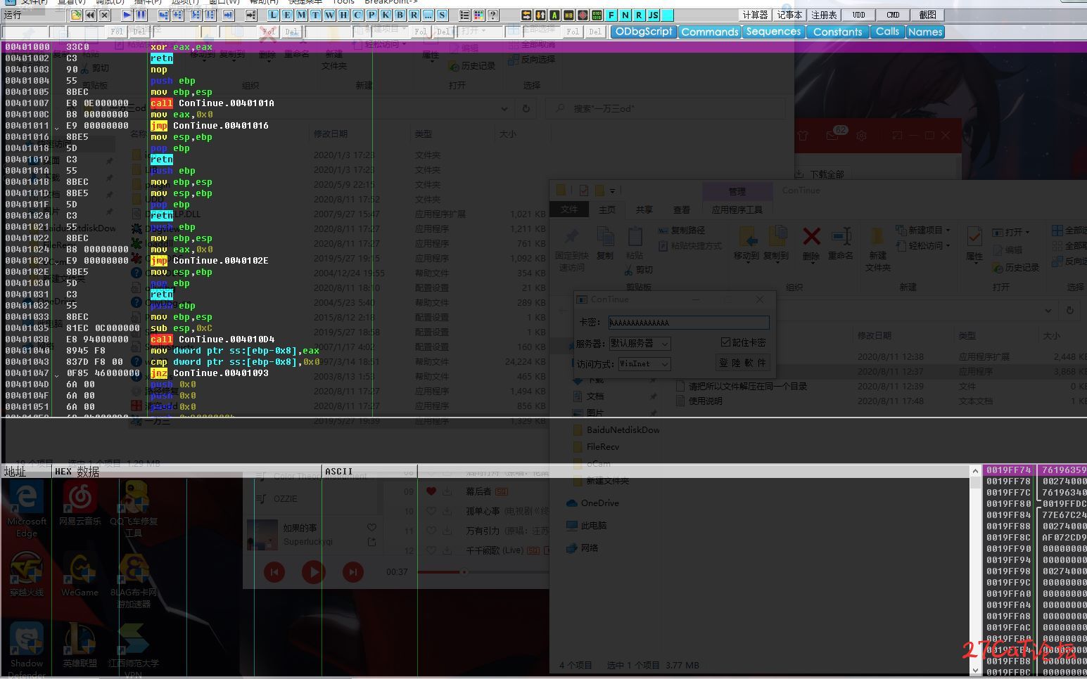Select the call ConTinue.004010D4 instruction
Screen dimensions: 1087x679
click(x=212, y=339)
